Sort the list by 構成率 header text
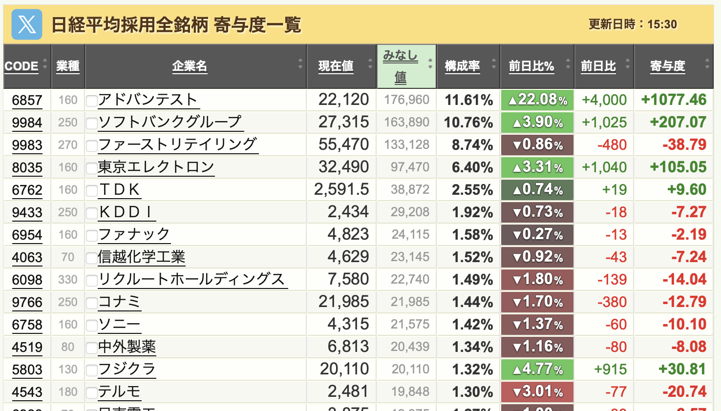 (x=462, y=66)
